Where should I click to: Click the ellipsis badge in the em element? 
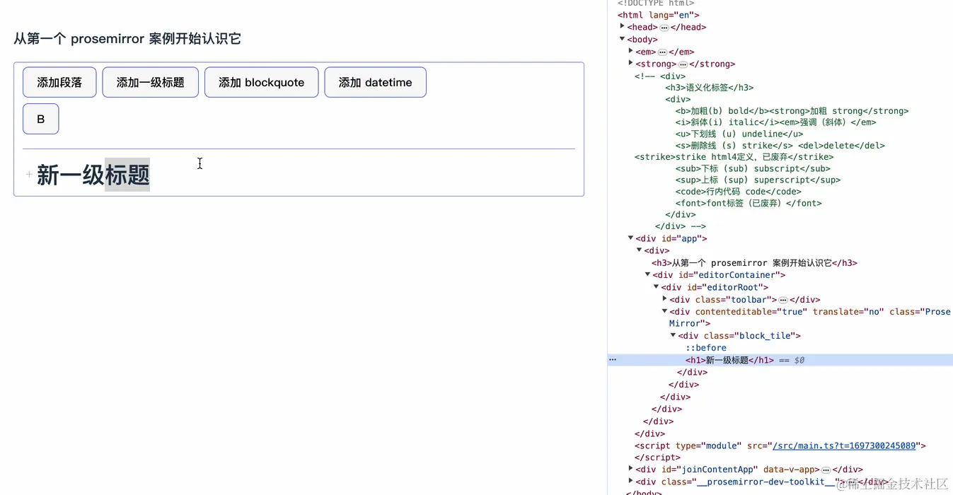click(662, 52)
